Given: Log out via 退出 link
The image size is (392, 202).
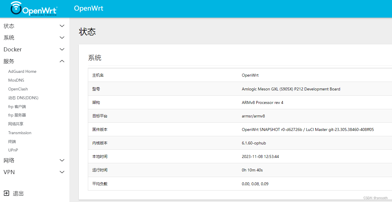Looking at the screenshot, I should point(18,193).
